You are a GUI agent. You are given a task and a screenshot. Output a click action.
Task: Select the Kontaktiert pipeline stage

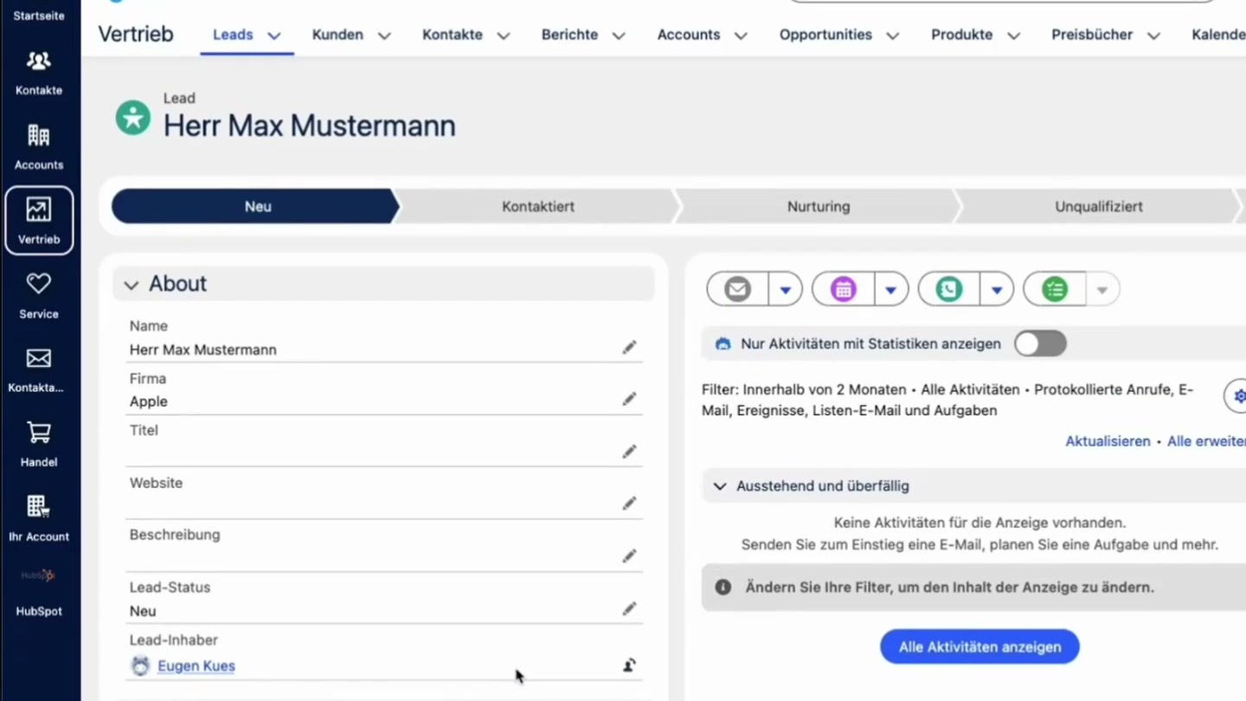[x=537, y=206]
